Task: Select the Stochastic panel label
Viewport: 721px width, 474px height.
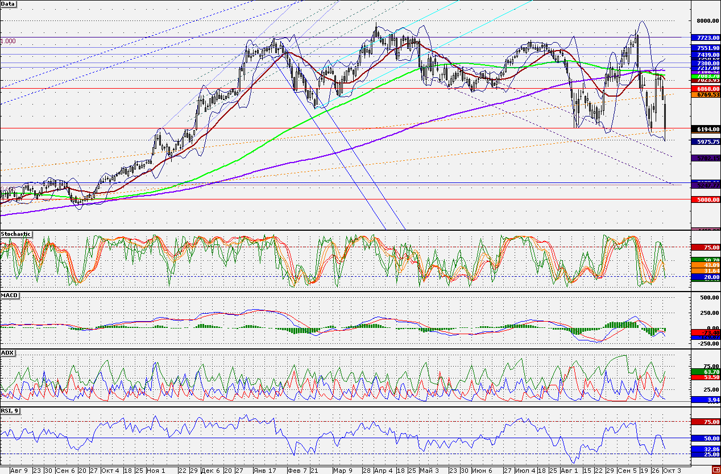Action: [16, 234]
